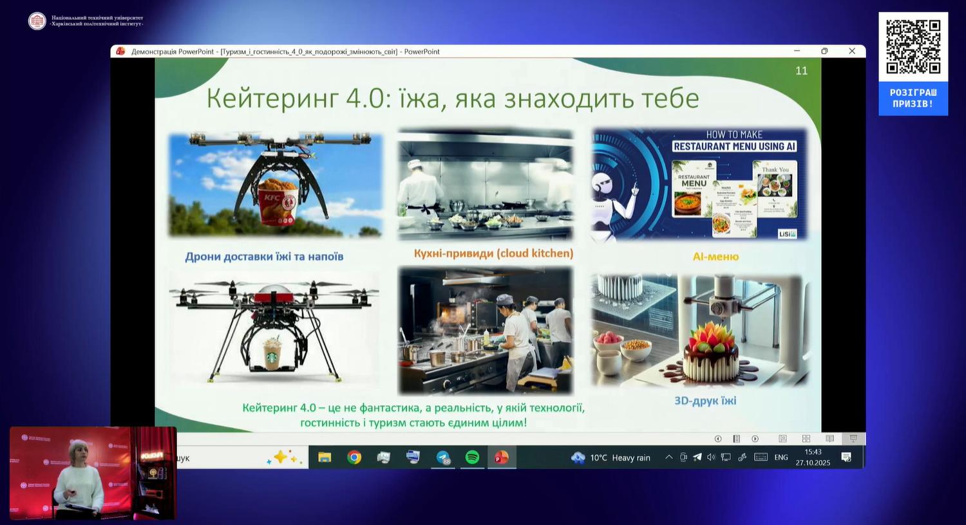The height and width of the screenshot is (525, 966).
Task: Launch Google Chrome from the taskbar
Action: 354,457
